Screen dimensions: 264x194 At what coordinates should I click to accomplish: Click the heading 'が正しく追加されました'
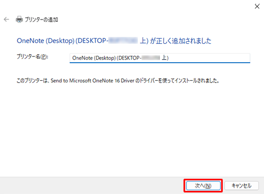coord(181,41)
